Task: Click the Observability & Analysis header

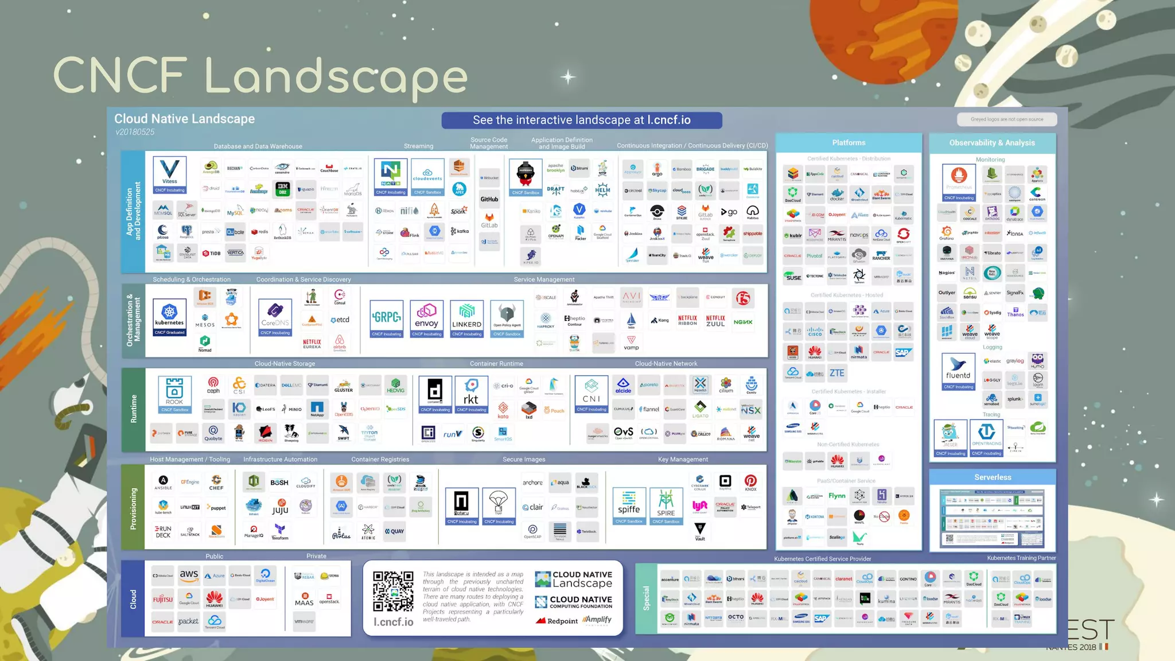Action: pos(992,143)
